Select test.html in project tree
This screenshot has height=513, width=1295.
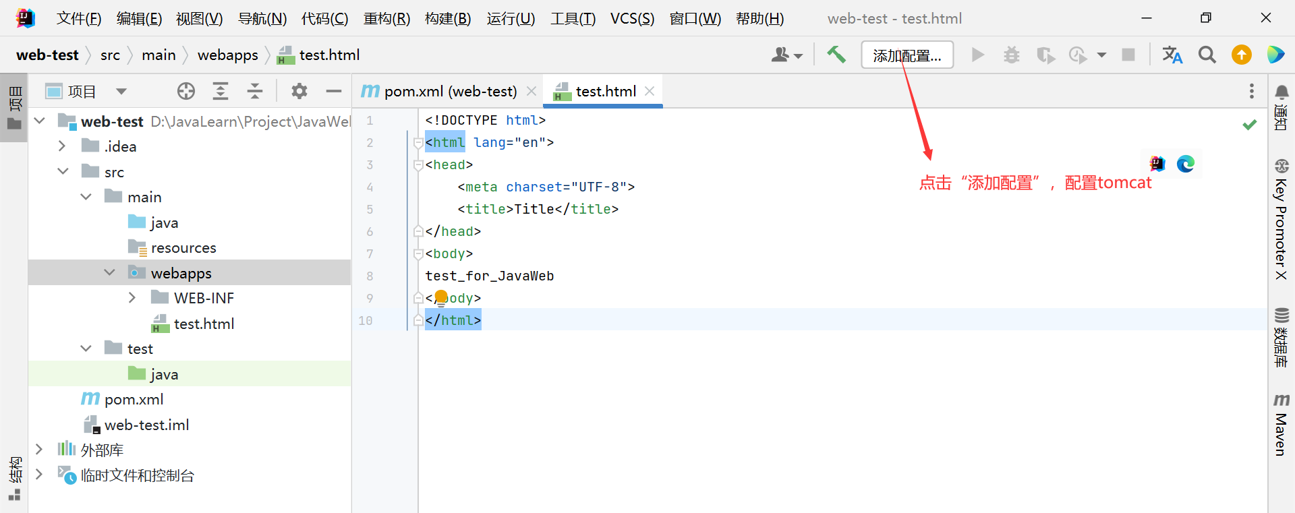[204, 324]
